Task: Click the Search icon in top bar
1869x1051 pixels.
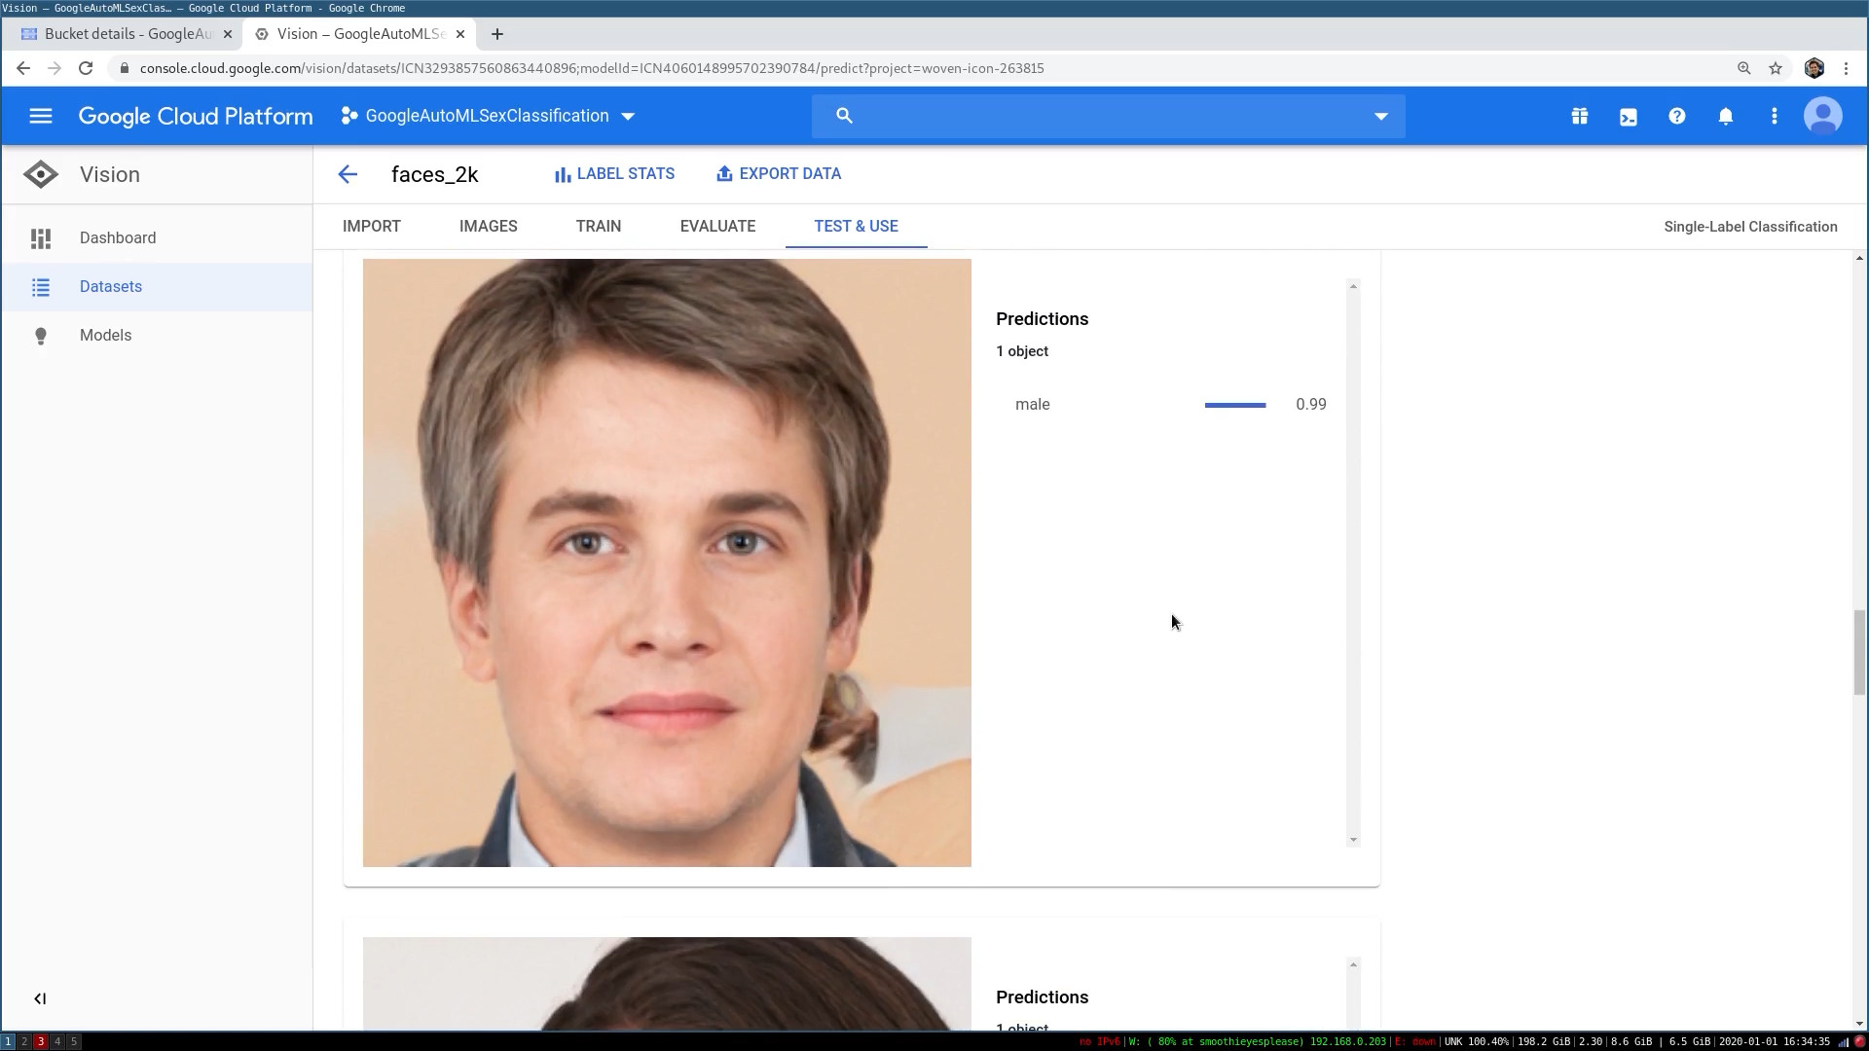Action: [x=846, y=116]
